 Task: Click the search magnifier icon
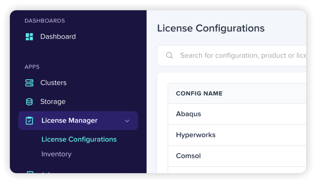tap(170, 55)
